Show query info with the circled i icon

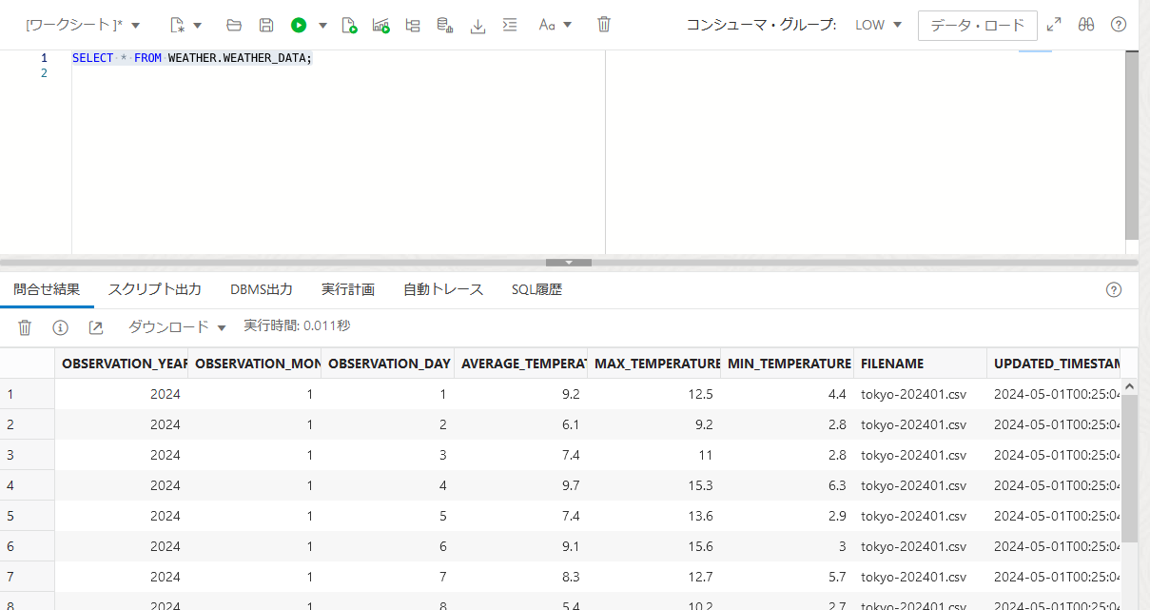click(x=60, y=327)
